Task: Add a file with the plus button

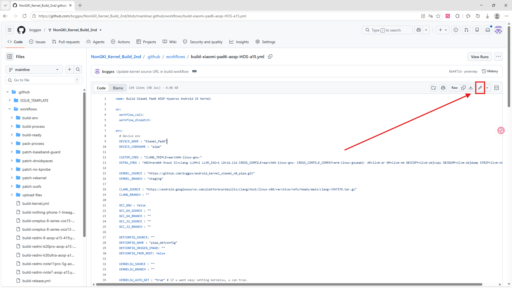Action: [x=70, y=69]
